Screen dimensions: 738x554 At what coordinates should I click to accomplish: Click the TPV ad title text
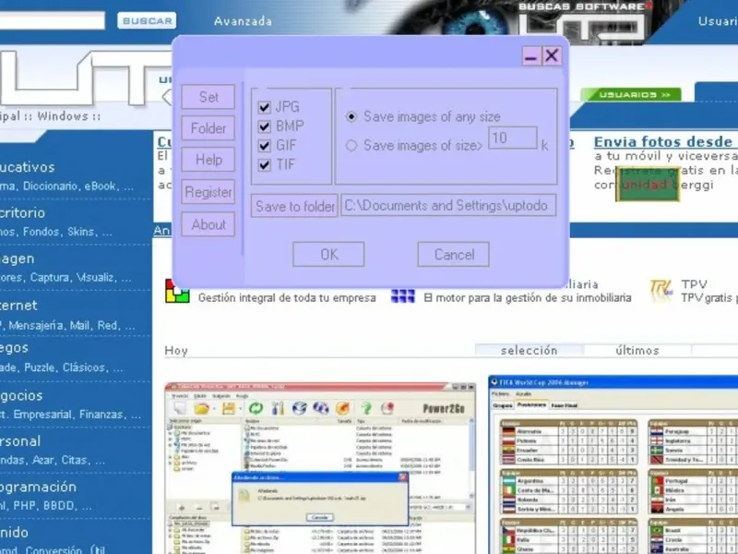pos(695,284)
